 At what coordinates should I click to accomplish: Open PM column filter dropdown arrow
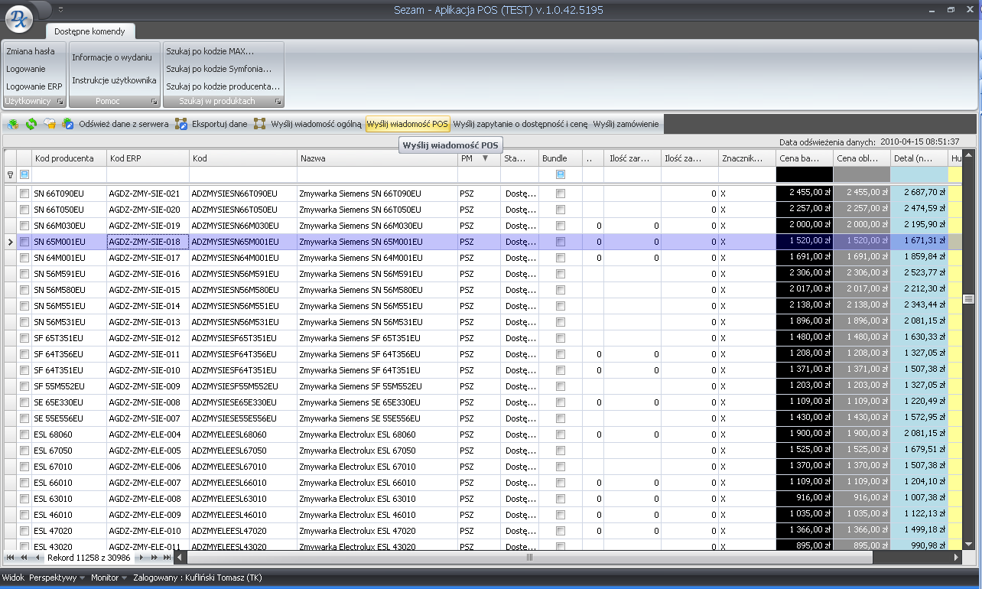click(485, 158)
